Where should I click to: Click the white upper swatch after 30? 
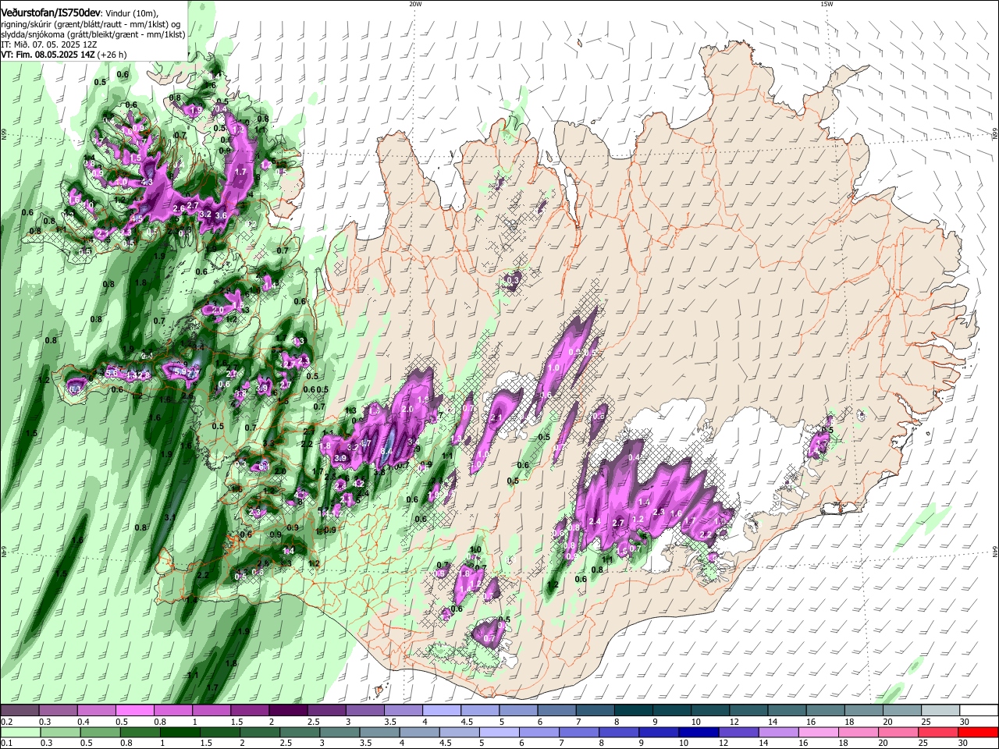[x=979, y=711]
